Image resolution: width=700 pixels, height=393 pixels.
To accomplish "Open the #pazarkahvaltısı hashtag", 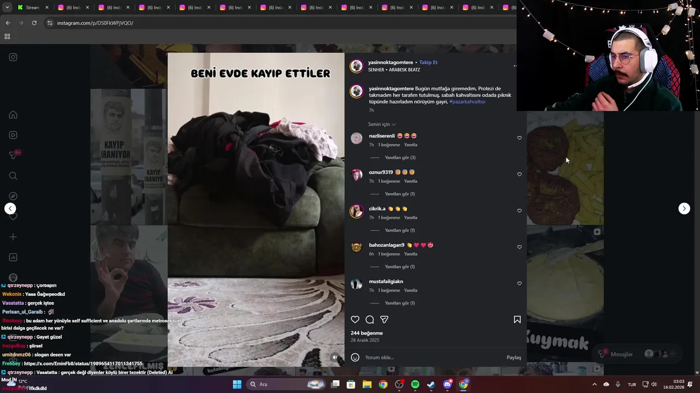I will (x=467, y=102).
